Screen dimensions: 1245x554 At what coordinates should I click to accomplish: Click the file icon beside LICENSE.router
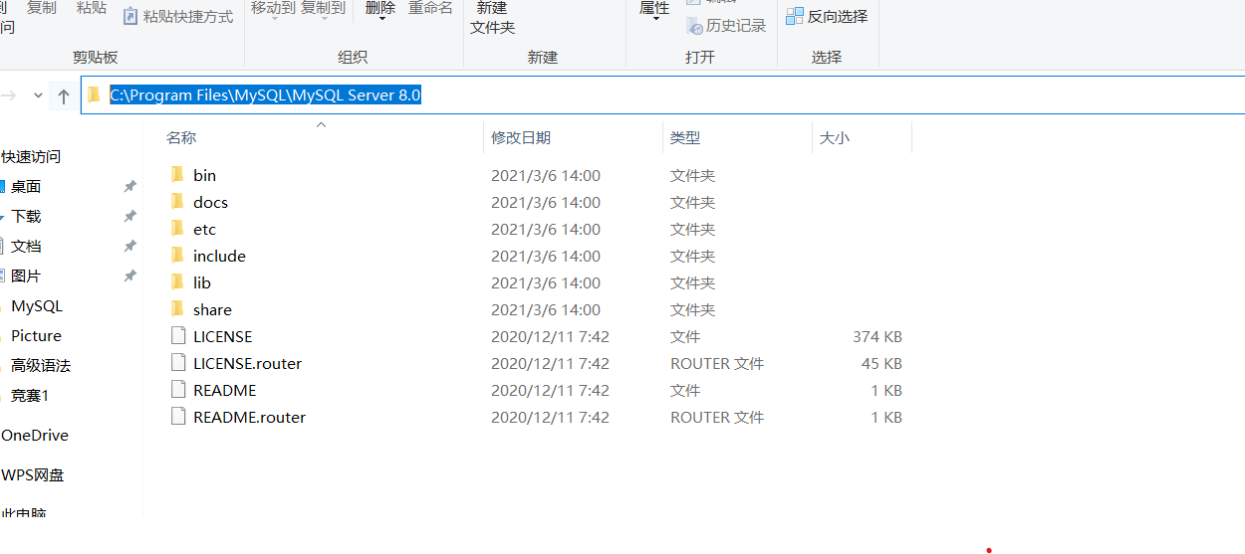point(178,363)
